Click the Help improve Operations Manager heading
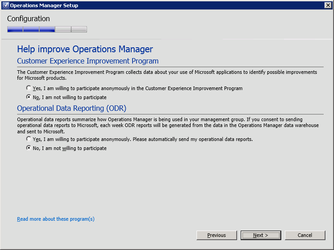Screen dimensions: 334x250 click(x=85, y=49)
